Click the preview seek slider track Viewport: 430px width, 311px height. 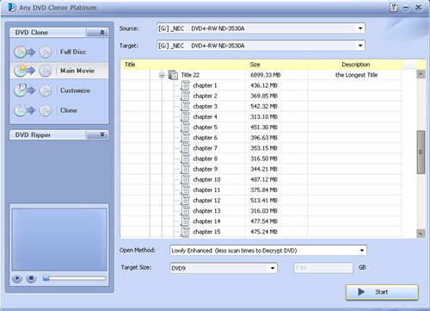pos(75,278)
